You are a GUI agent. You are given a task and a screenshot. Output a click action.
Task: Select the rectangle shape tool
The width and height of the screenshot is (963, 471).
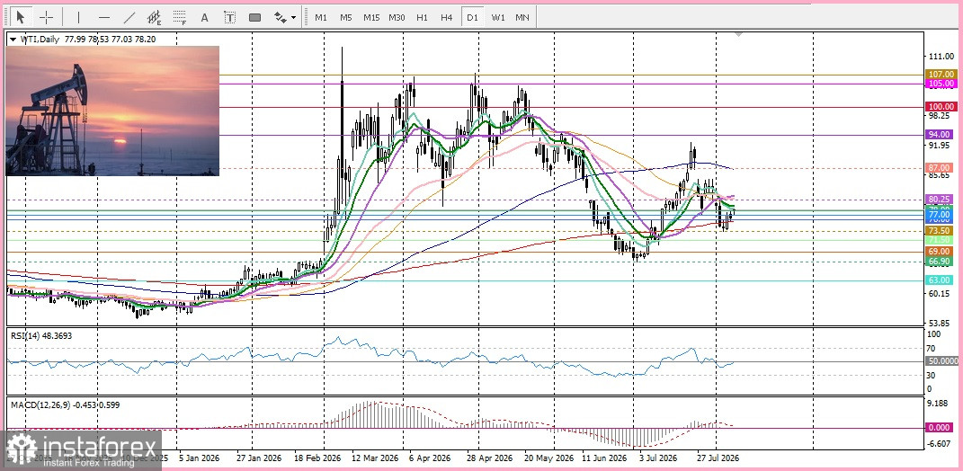(x=254, y=17)
